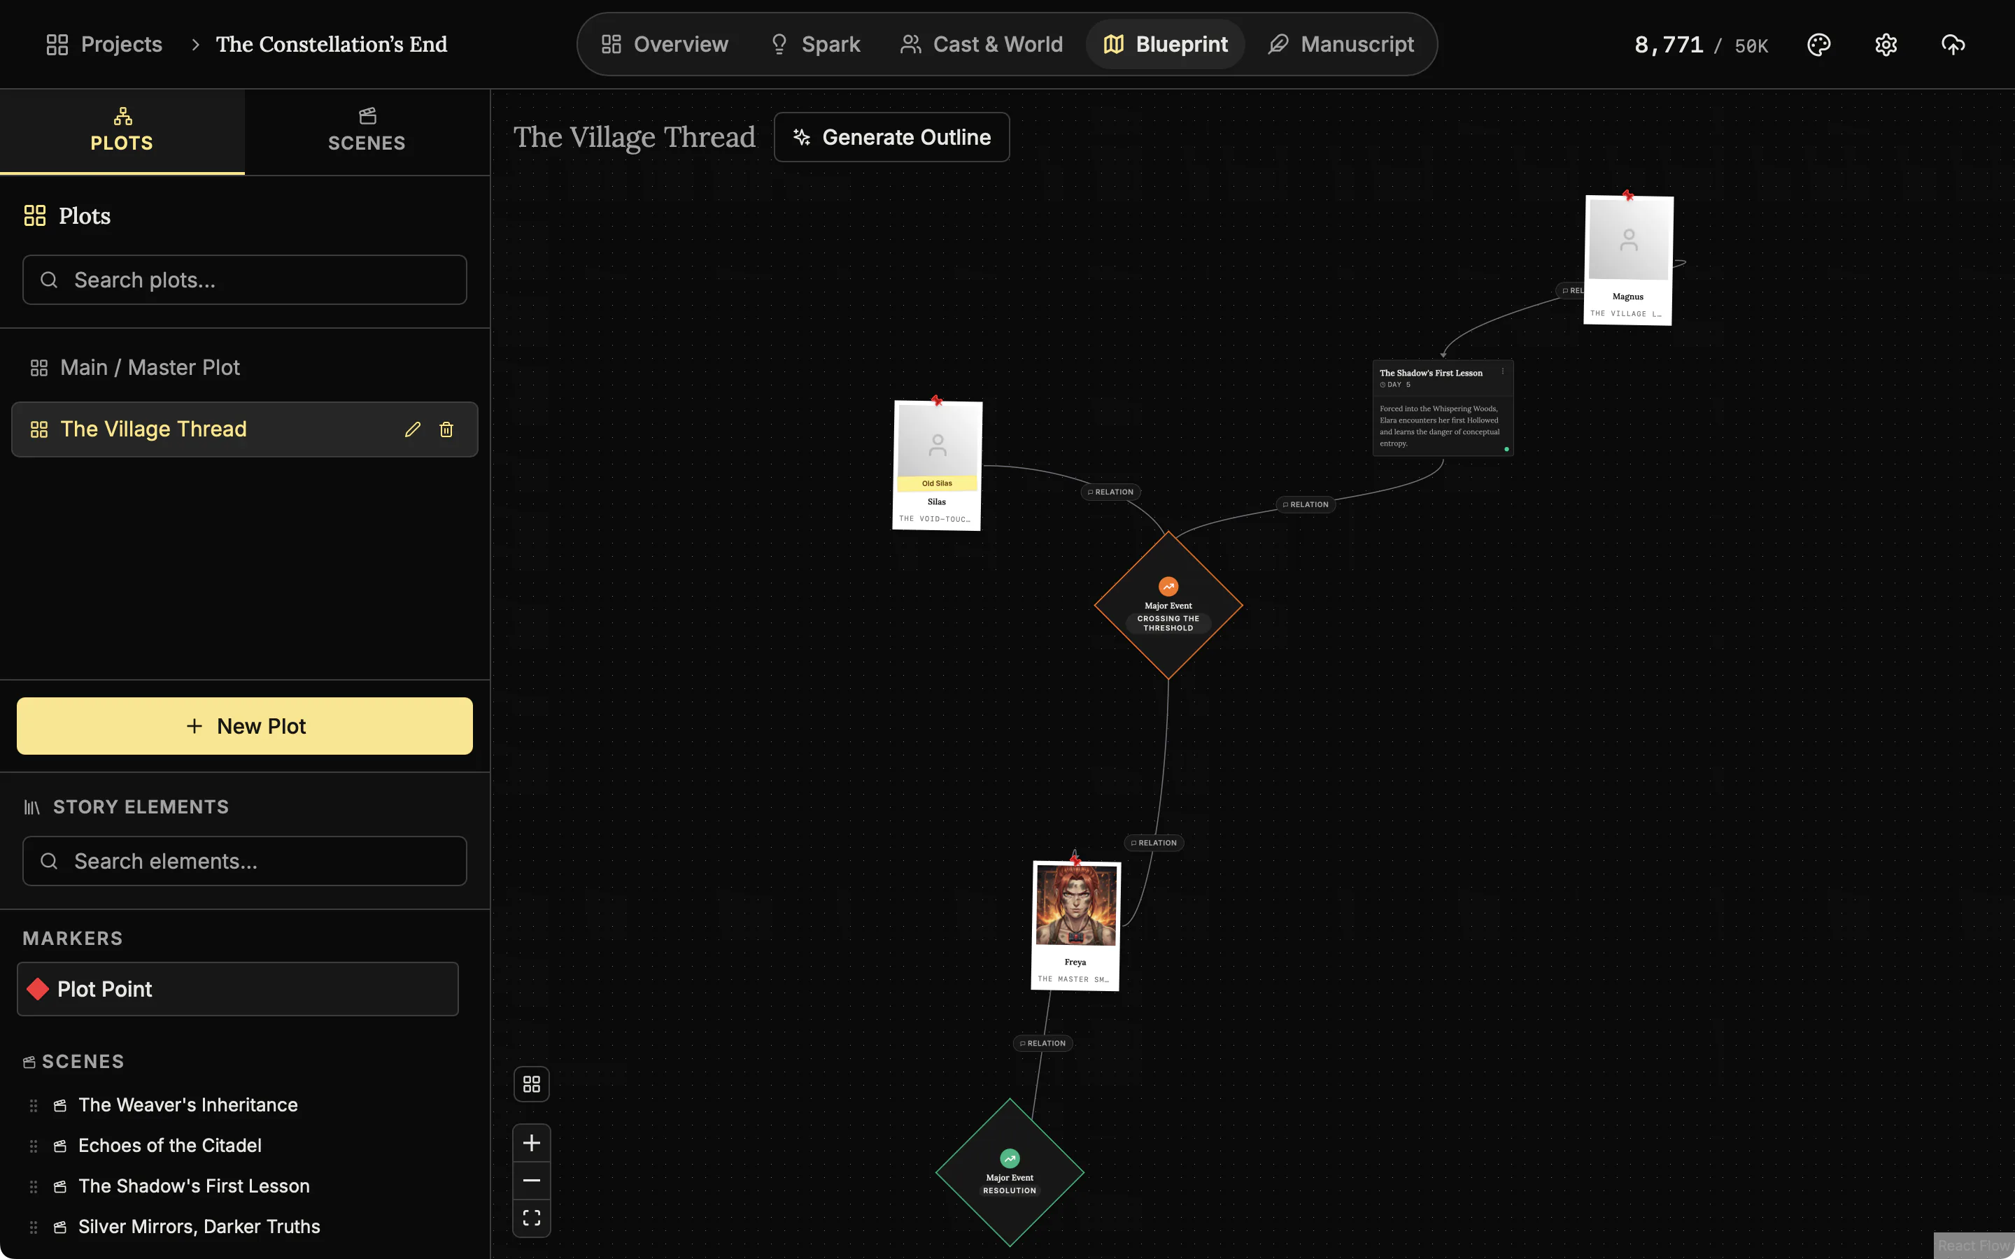Select the drag handle of Echoes of the Citadel
This screenshot has width=2015, height=1259.
pos(34,1146)
